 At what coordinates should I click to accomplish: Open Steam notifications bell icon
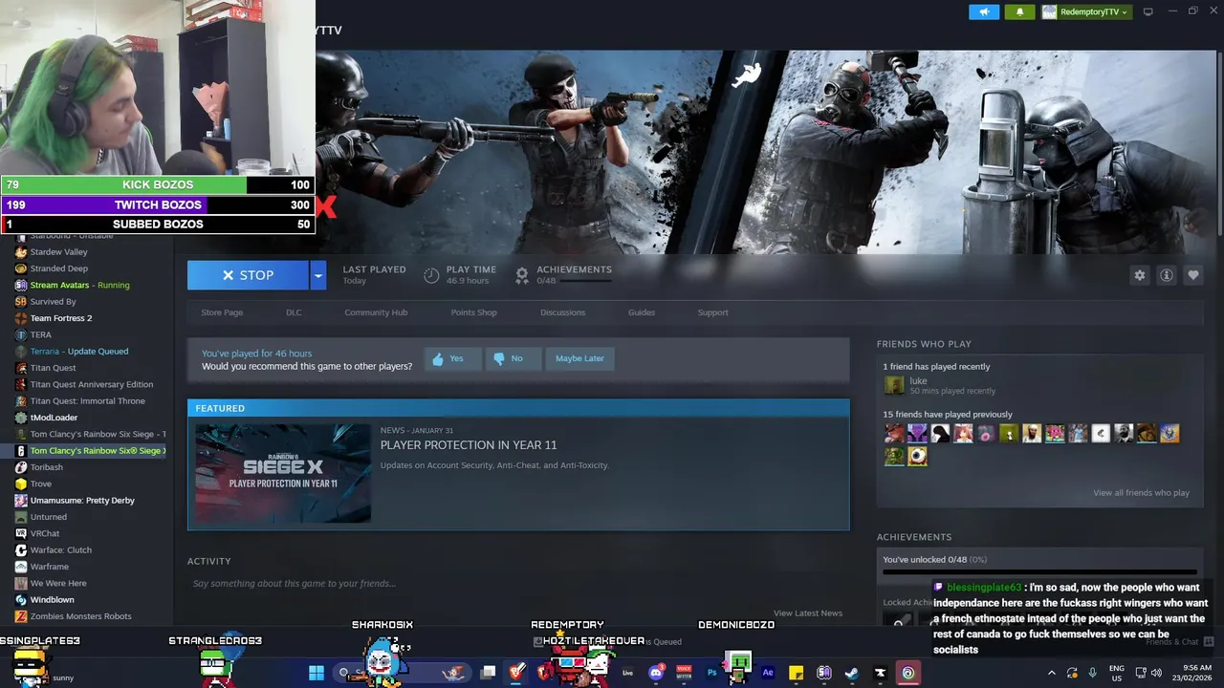click(x=1019, y=11)
